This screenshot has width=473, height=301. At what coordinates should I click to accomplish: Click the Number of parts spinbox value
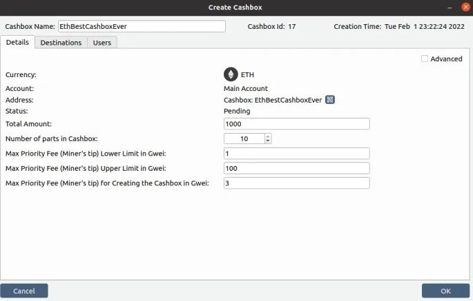[244, 138]
